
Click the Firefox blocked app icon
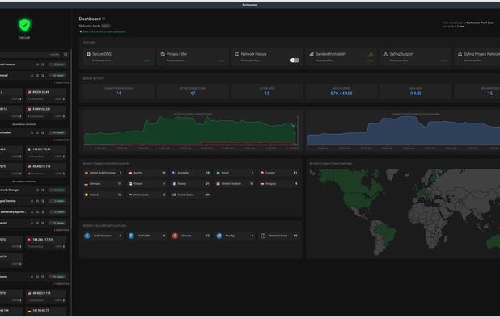pyautogui.click(x=131, y=236)
